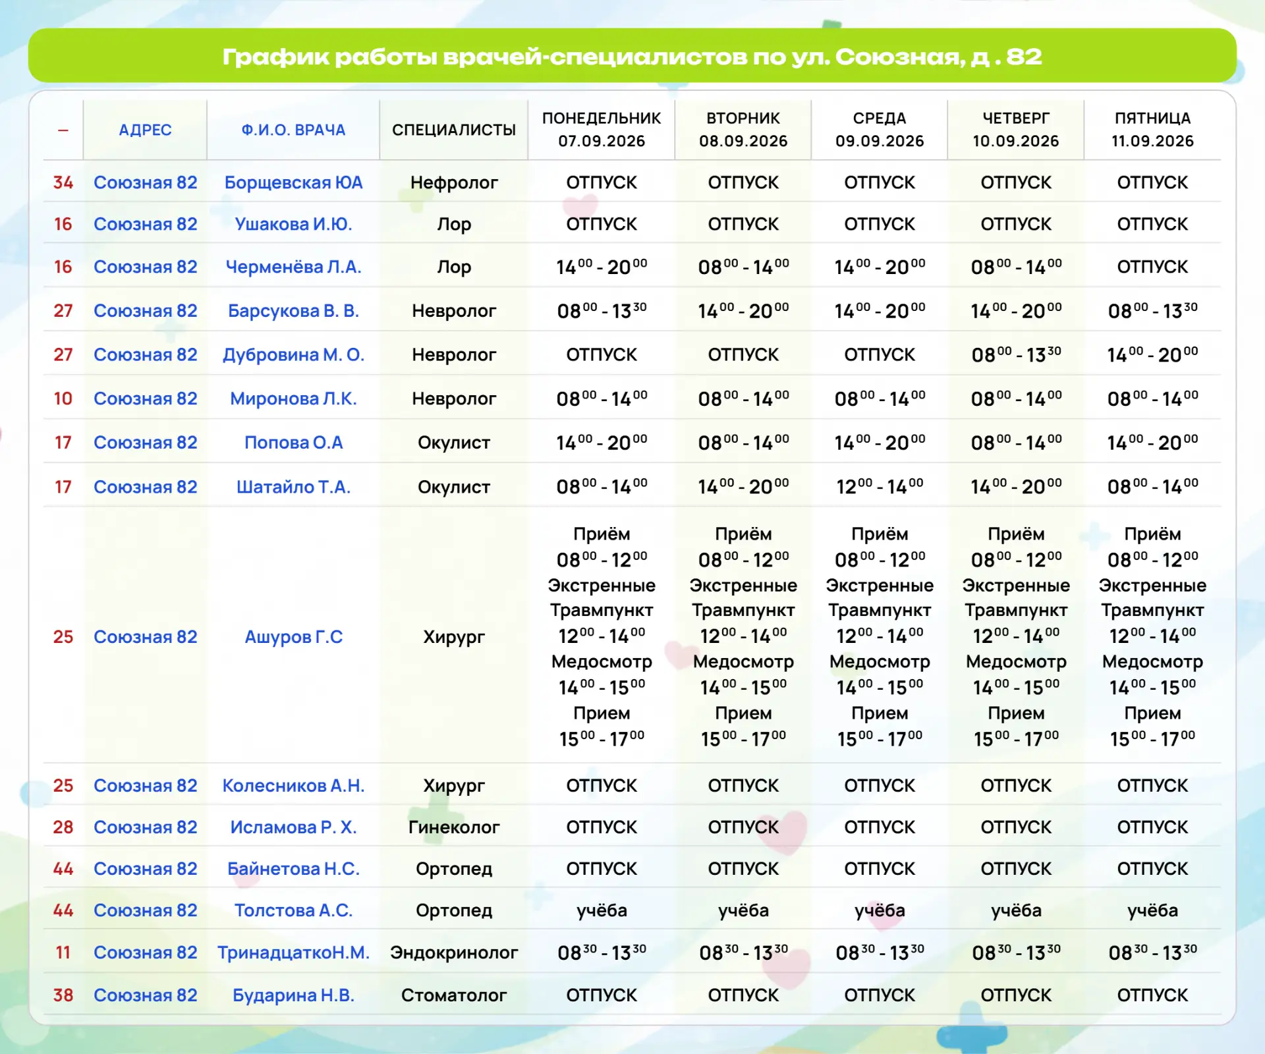Click the Гинеколог specialty cell
This screenshot has width=1265, height=1054.
coord(454,827)
